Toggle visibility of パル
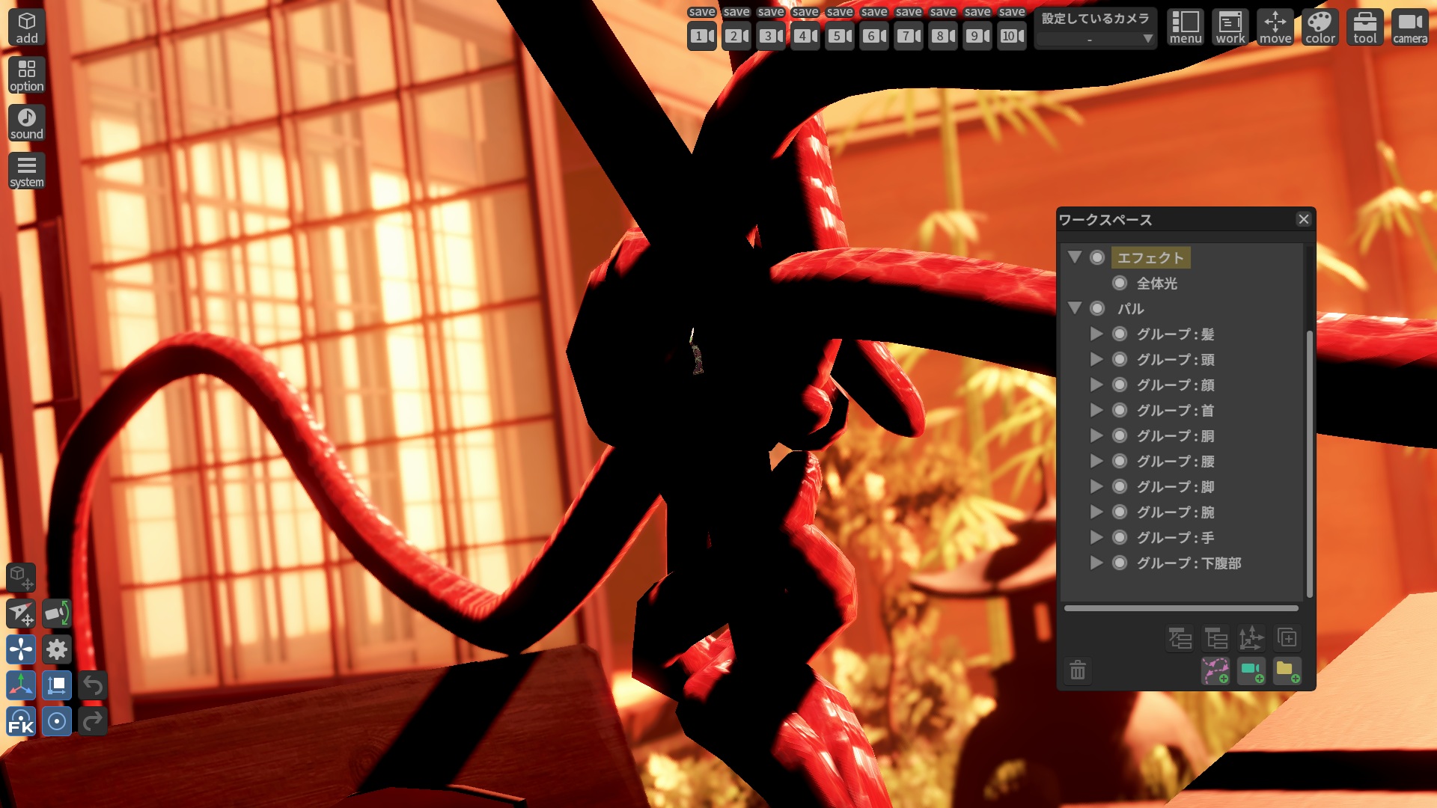 1097,308
